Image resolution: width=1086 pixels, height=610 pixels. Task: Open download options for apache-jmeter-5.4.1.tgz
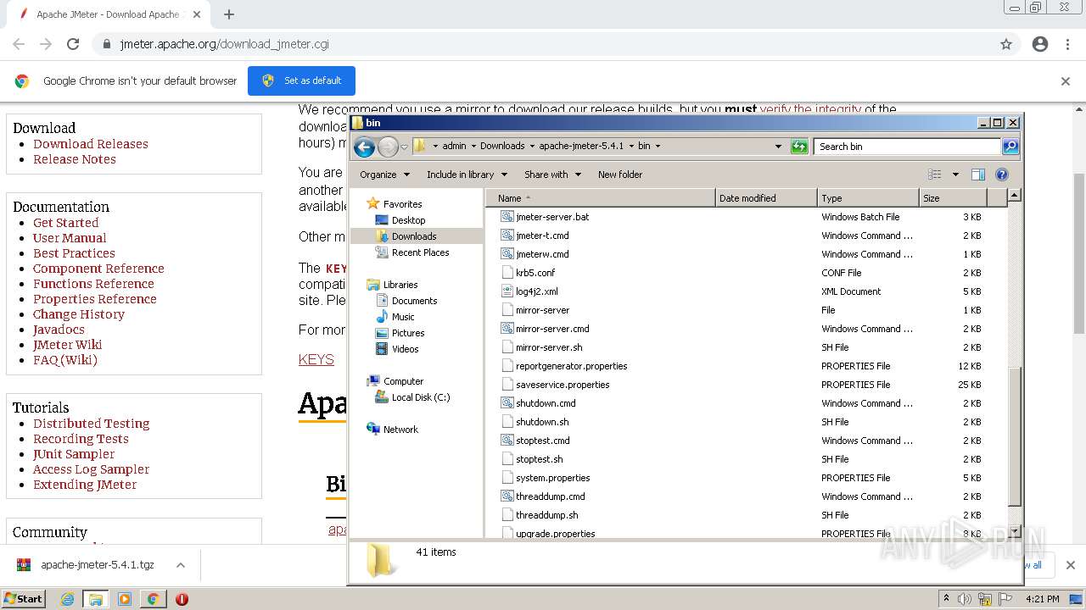181,565
